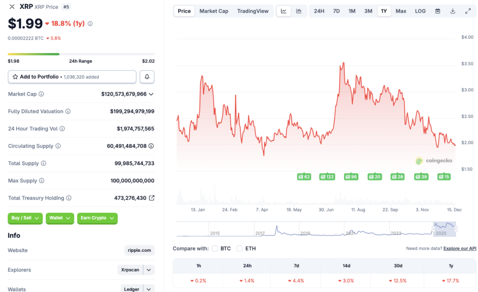The height and width of the screenshot is (292, 478).
Task: Toggle logarithmic scale with LOG
Action: pyautogui.click(x=420, y=11)
